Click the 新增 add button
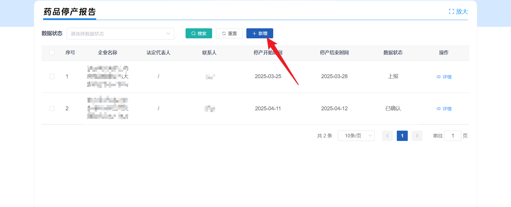511x207 pixels. pos(260,33)
